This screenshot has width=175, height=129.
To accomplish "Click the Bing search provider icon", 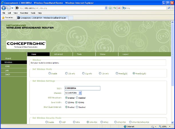I will (124, 8).
